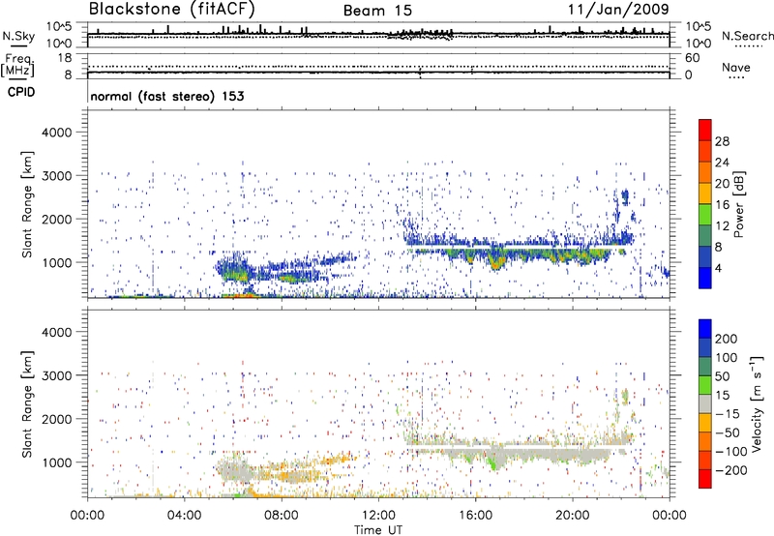Click the '04:00' time axis tick label
Image resolution: width=774 pixels, height=536 pixels.
pyautogui.click(x=184, y=516)
